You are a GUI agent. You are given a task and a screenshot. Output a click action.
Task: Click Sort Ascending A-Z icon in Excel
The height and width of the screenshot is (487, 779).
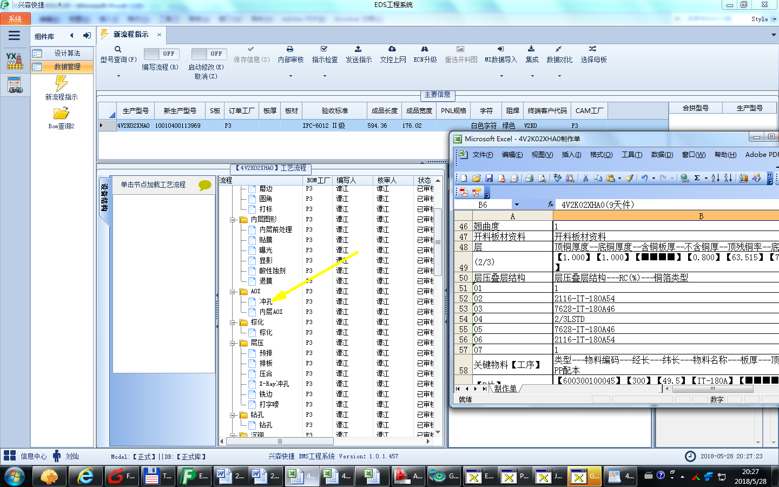pyautogui.click(x=715, y=178)
